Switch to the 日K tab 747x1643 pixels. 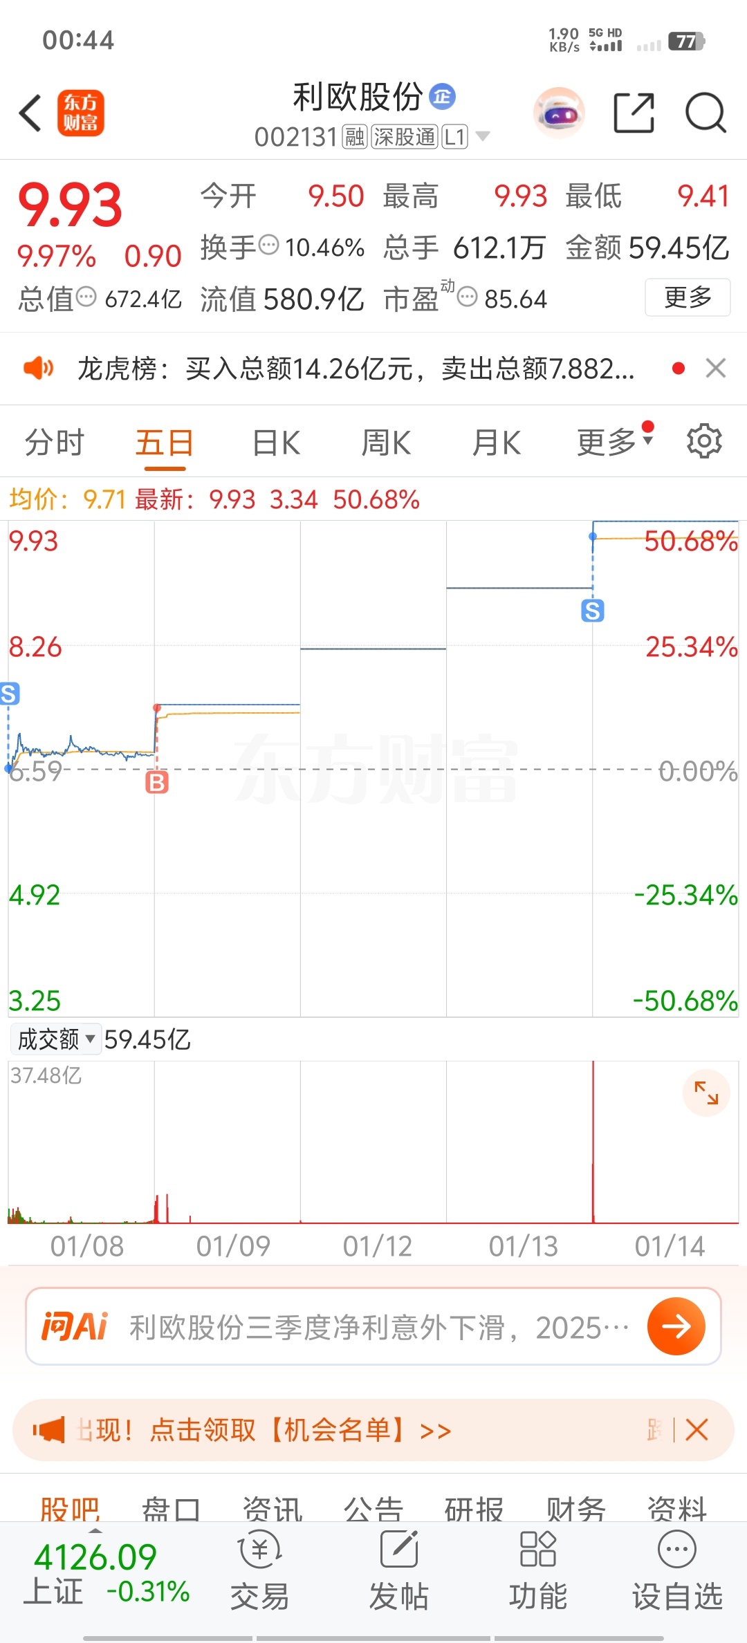(276, 443)
